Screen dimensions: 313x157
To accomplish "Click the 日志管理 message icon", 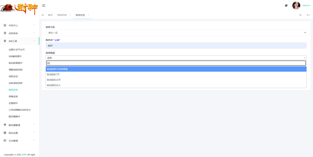I will point(5,141).
